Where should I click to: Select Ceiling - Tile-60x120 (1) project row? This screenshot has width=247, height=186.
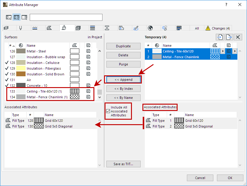click(50, 91)
